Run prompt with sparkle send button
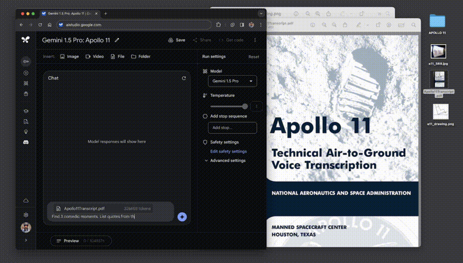 182,217
